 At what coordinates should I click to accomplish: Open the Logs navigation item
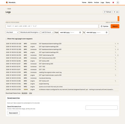[102, 2]
